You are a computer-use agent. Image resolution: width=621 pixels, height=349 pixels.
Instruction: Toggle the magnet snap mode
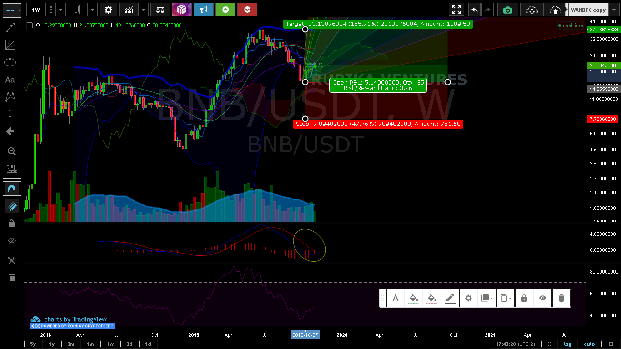point(12,189)
